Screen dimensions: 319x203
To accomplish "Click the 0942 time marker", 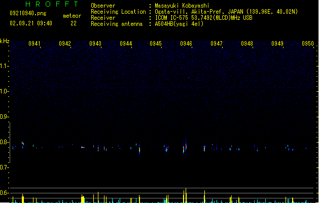I will click(65, 44).
